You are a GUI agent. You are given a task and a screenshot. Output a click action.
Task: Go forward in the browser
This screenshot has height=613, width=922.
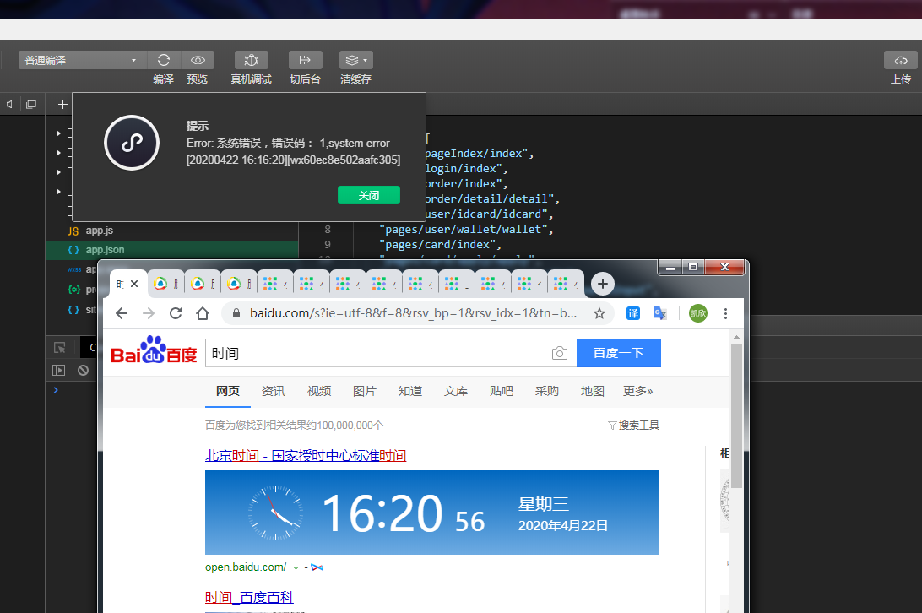(x=149, y=313)
